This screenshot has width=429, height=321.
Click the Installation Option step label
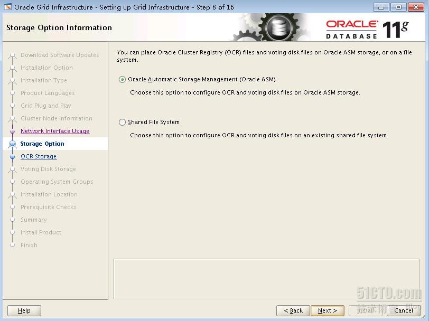coord(47,68)
